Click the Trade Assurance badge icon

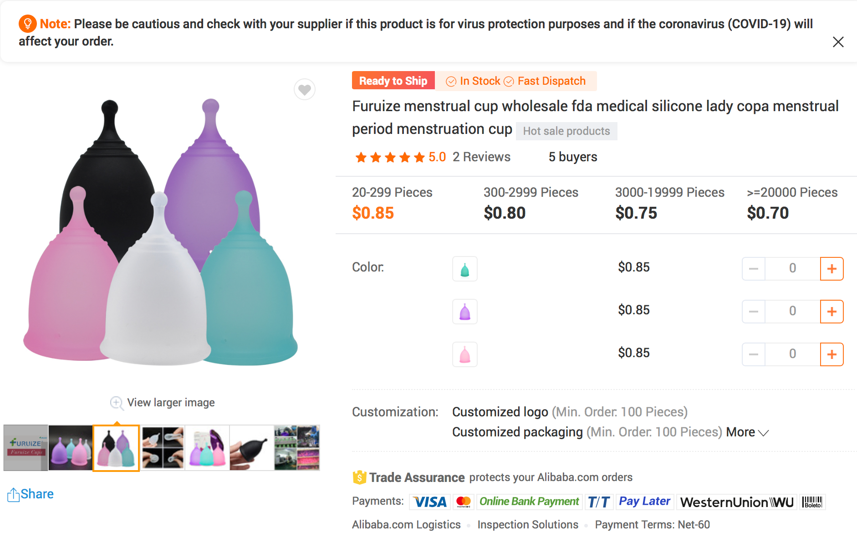click(x=359, y=477)
